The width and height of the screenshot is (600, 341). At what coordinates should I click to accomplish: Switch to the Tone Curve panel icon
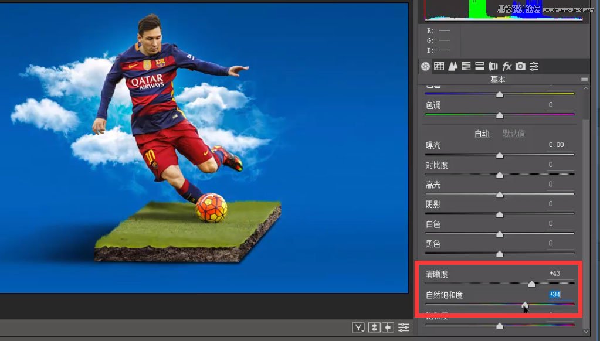439,67
